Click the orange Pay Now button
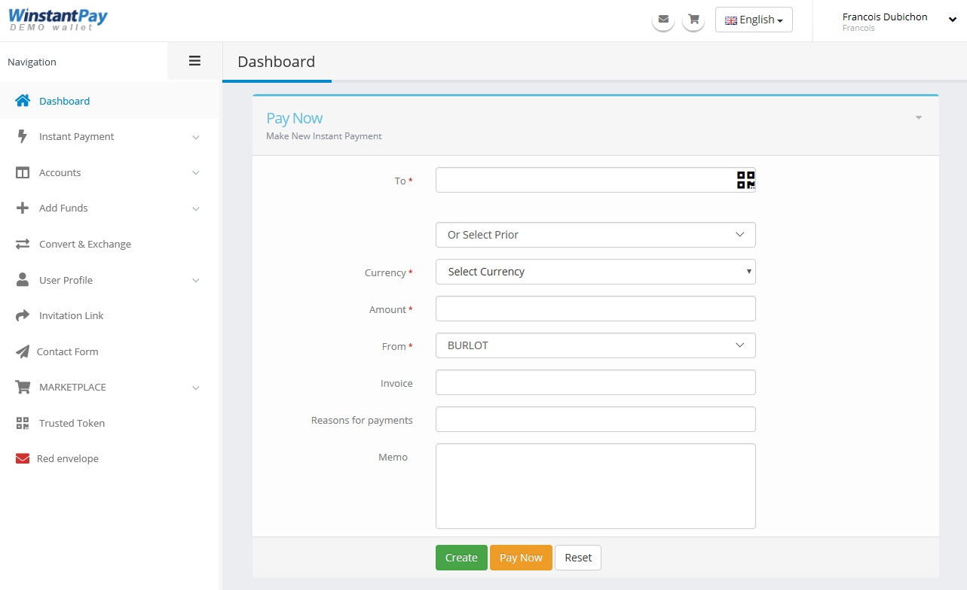This screenshot has height=590, width=967. click(521, 558)
